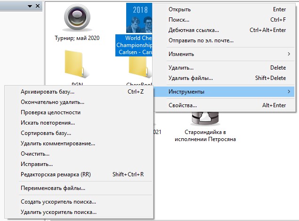Screen dimensions: 299x221
Task: Open the Турнир; май 2020 database icon
Action: coord(77,18)
